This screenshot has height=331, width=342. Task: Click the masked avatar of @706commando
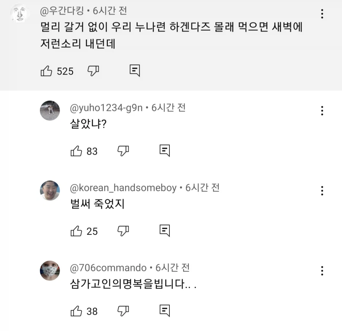coord(50,271)
